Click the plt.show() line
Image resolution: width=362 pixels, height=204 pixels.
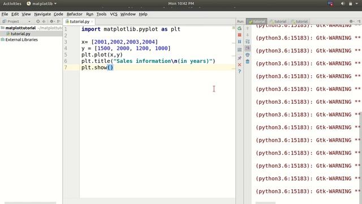[97, 67]
